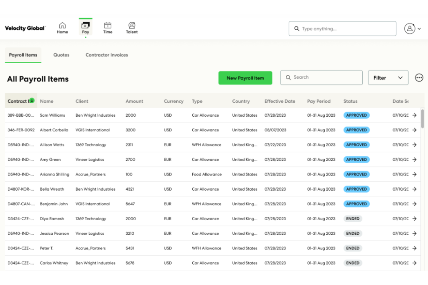
Task: Focus the Type anything search field
Action: coord(342,29)
